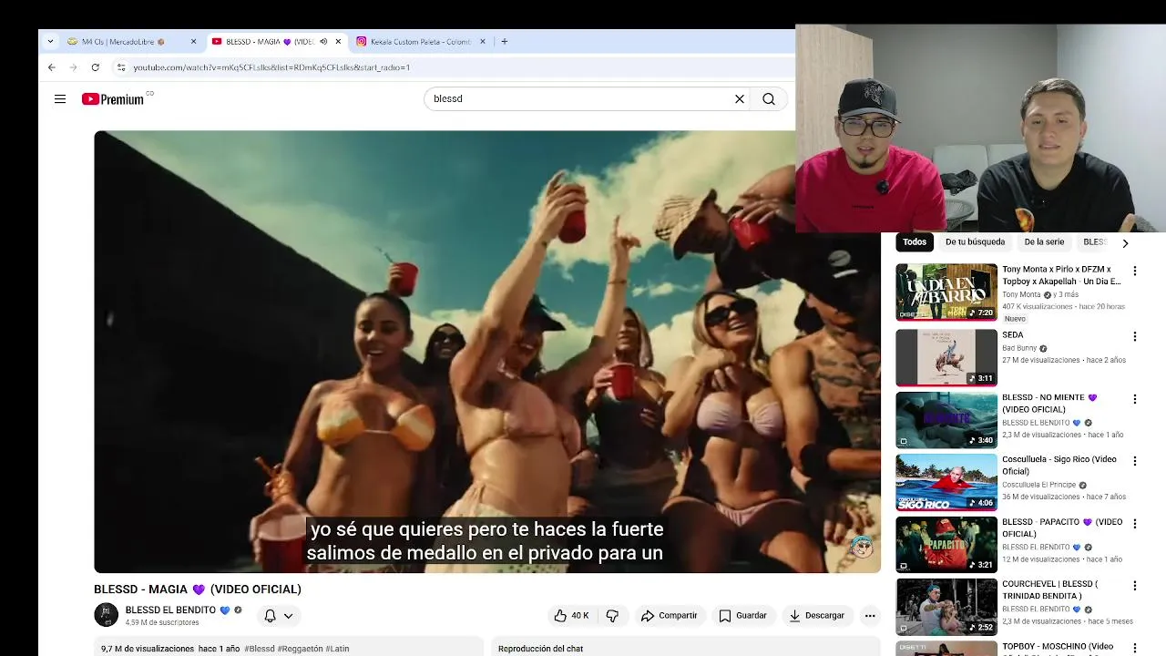Mute tab via speaker icon on BLESSD tab
The width and height of the screenshot is (1166, 656).
pos(323,41)
